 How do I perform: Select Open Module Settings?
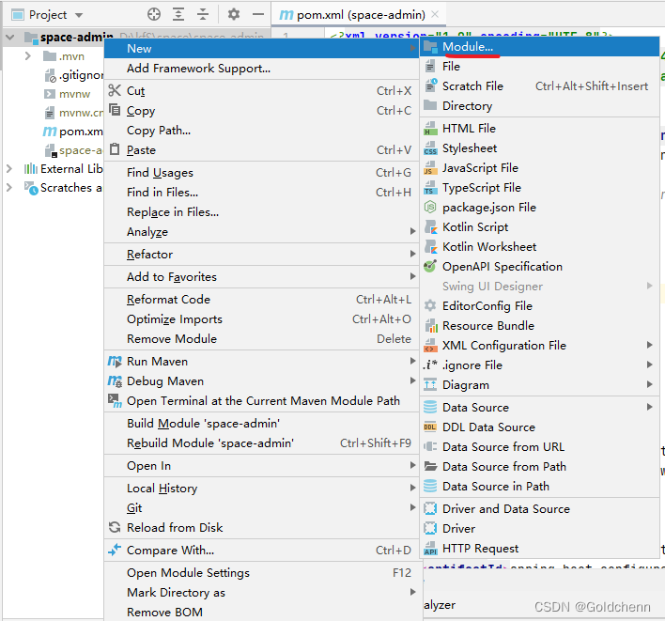(261, 573)
